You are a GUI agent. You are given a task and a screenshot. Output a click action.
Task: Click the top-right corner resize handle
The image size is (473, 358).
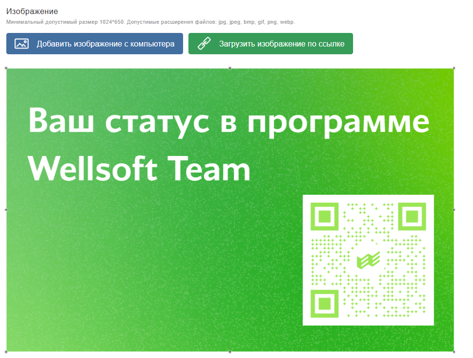tap(454, 68)
